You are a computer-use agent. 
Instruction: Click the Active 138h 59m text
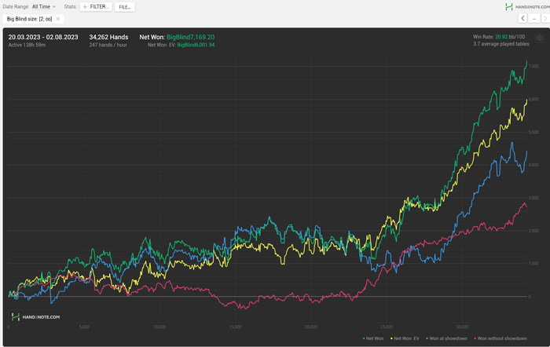[27, 45]
